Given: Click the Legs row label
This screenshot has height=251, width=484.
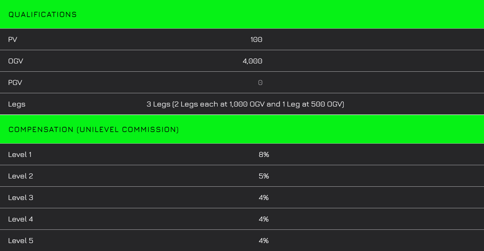Looking at the screenshot, I should pyautogui.click(x=17, y=104).
